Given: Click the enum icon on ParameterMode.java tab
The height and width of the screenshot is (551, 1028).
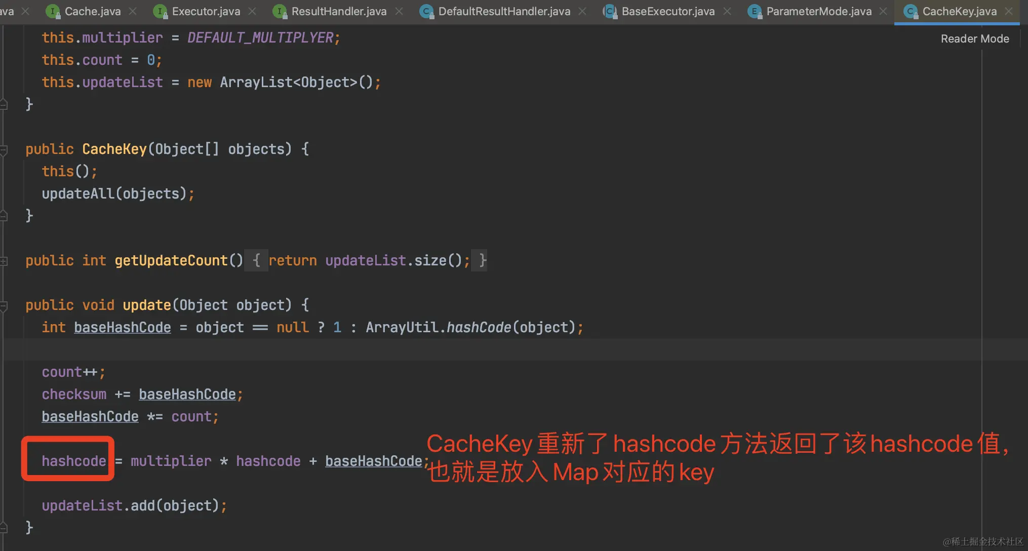Looking at the screenshot, I should tap(755, 11).
